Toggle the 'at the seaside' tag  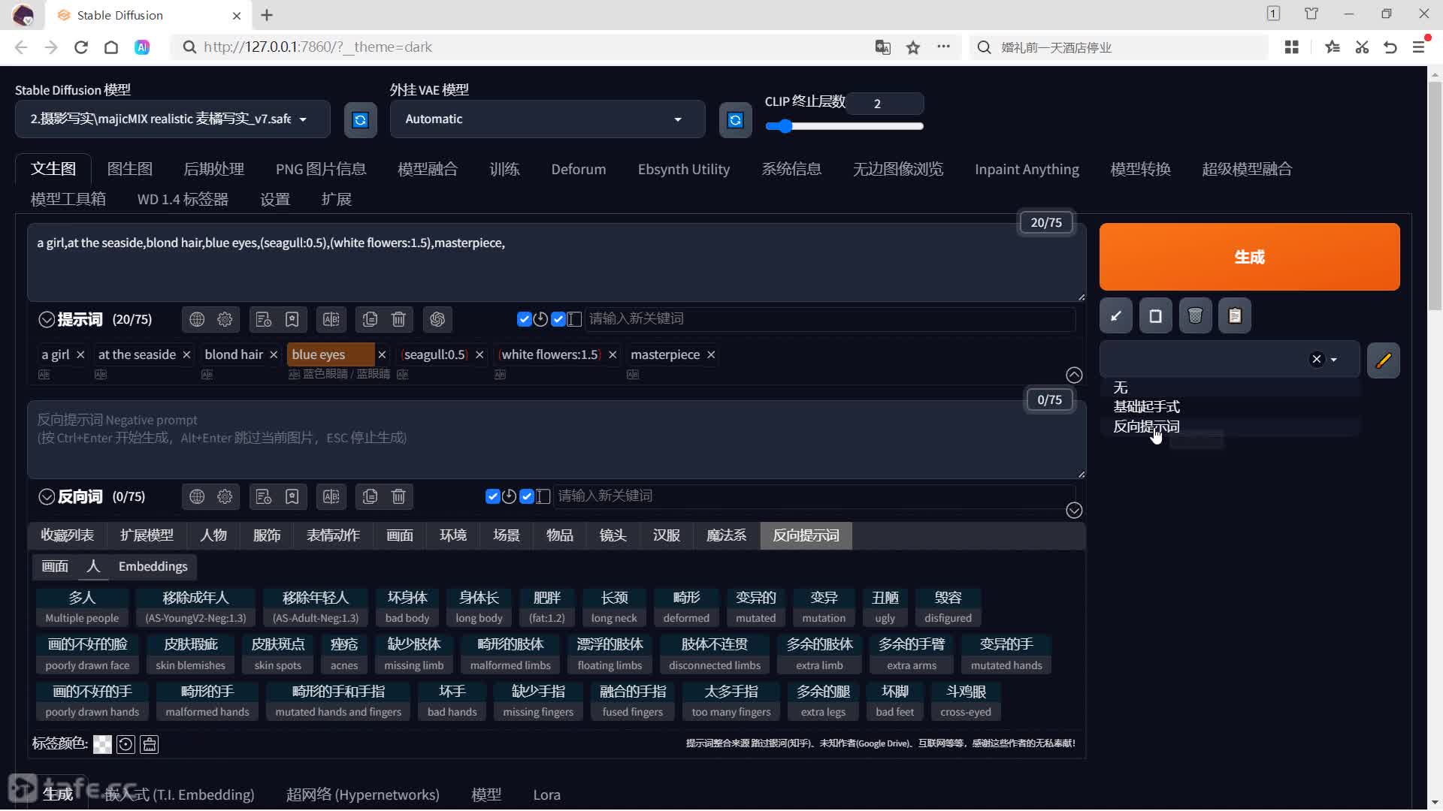(x=137, y=354)
